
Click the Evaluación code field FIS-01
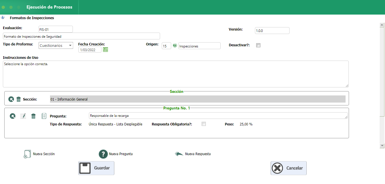(x=56, y=29)
